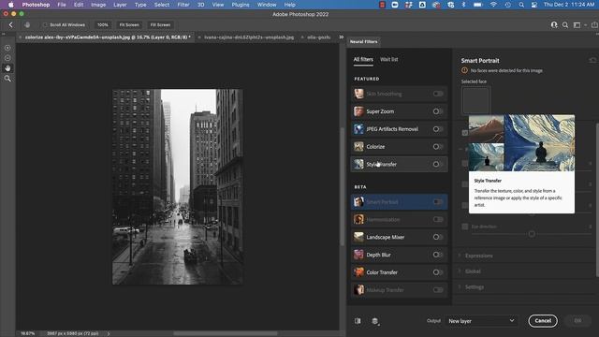The image size is (599, 337).
Task: Select the All filters tab
Action: 363,59
